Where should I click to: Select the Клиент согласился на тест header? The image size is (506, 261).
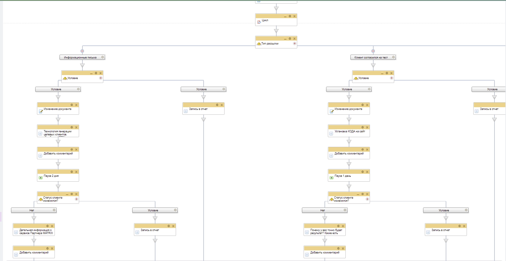pos(371,58)
